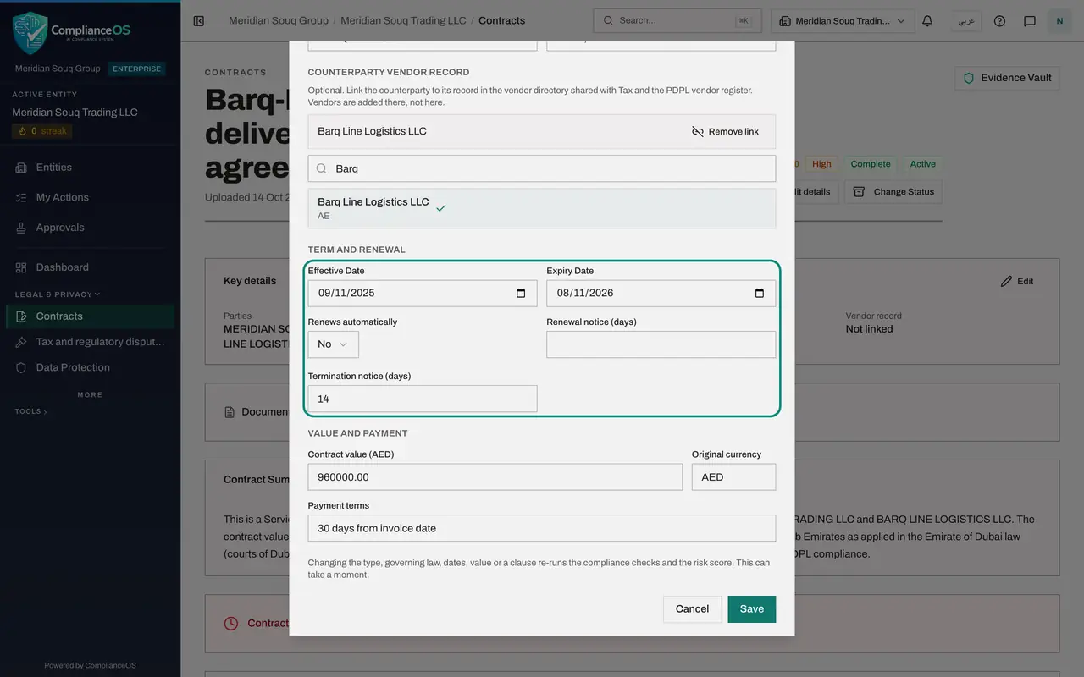Switch language to Arabic
Image resolution: width=1084 pixels, height=677 pixels.
966,21
